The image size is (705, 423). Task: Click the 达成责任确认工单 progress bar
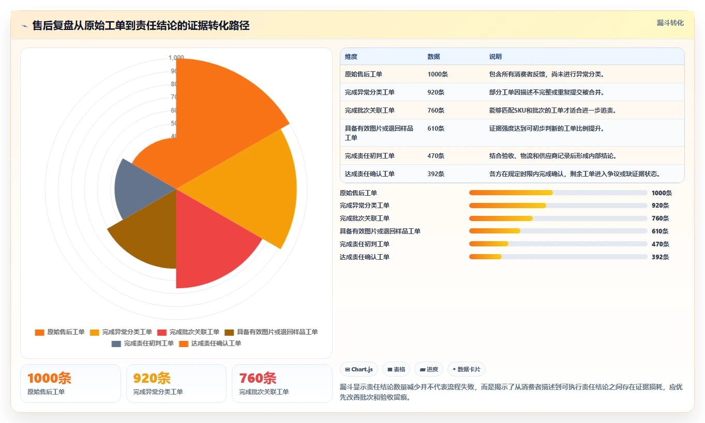click(x=558, y=257)
